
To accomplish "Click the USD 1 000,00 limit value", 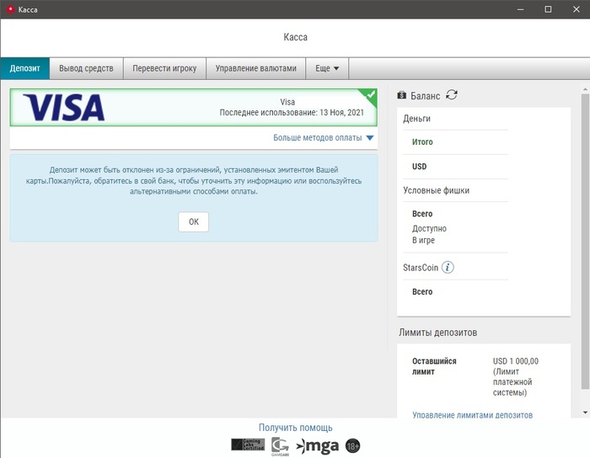I will [x=516, y=361].
